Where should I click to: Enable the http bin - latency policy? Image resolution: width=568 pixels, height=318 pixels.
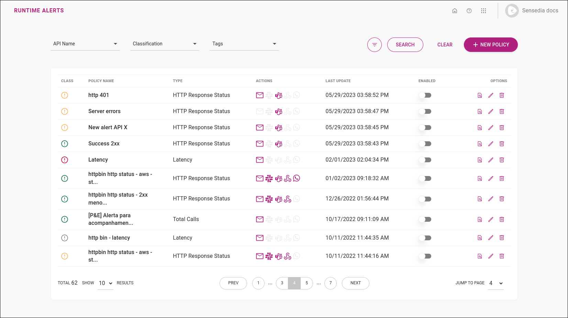pos(425,238)
